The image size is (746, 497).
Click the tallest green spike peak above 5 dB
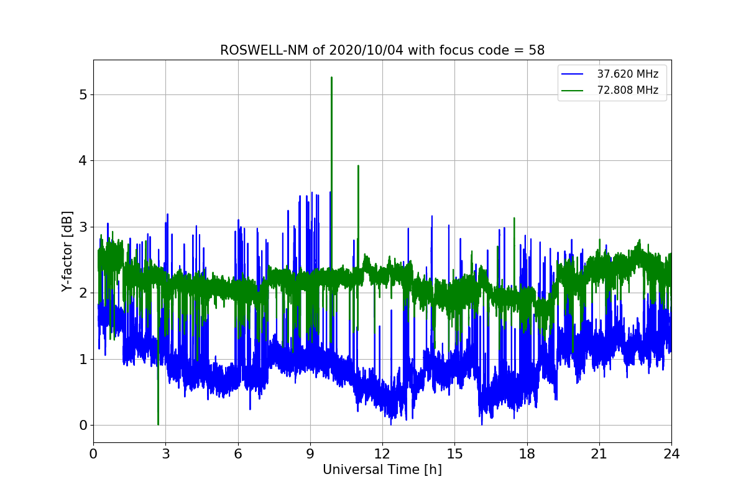(x=331, y=78)
